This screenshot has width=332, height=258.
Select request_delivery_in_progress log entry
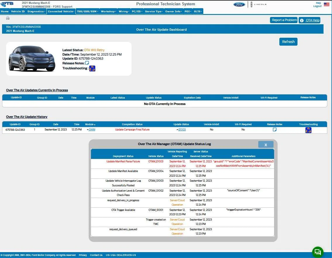(x=123, y=200)
